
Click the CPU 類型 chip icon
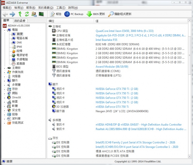tap(54, 31)
